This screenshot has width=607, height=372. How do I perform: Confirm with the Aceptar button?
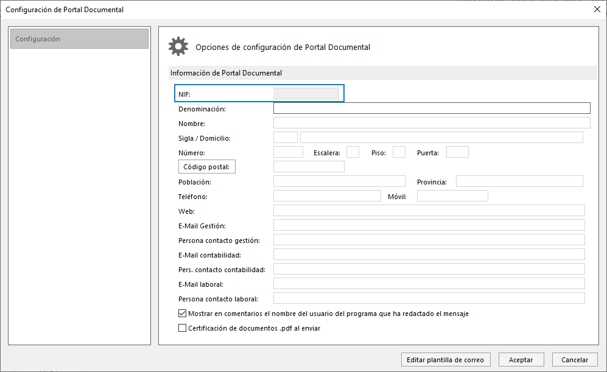point(521,360)
